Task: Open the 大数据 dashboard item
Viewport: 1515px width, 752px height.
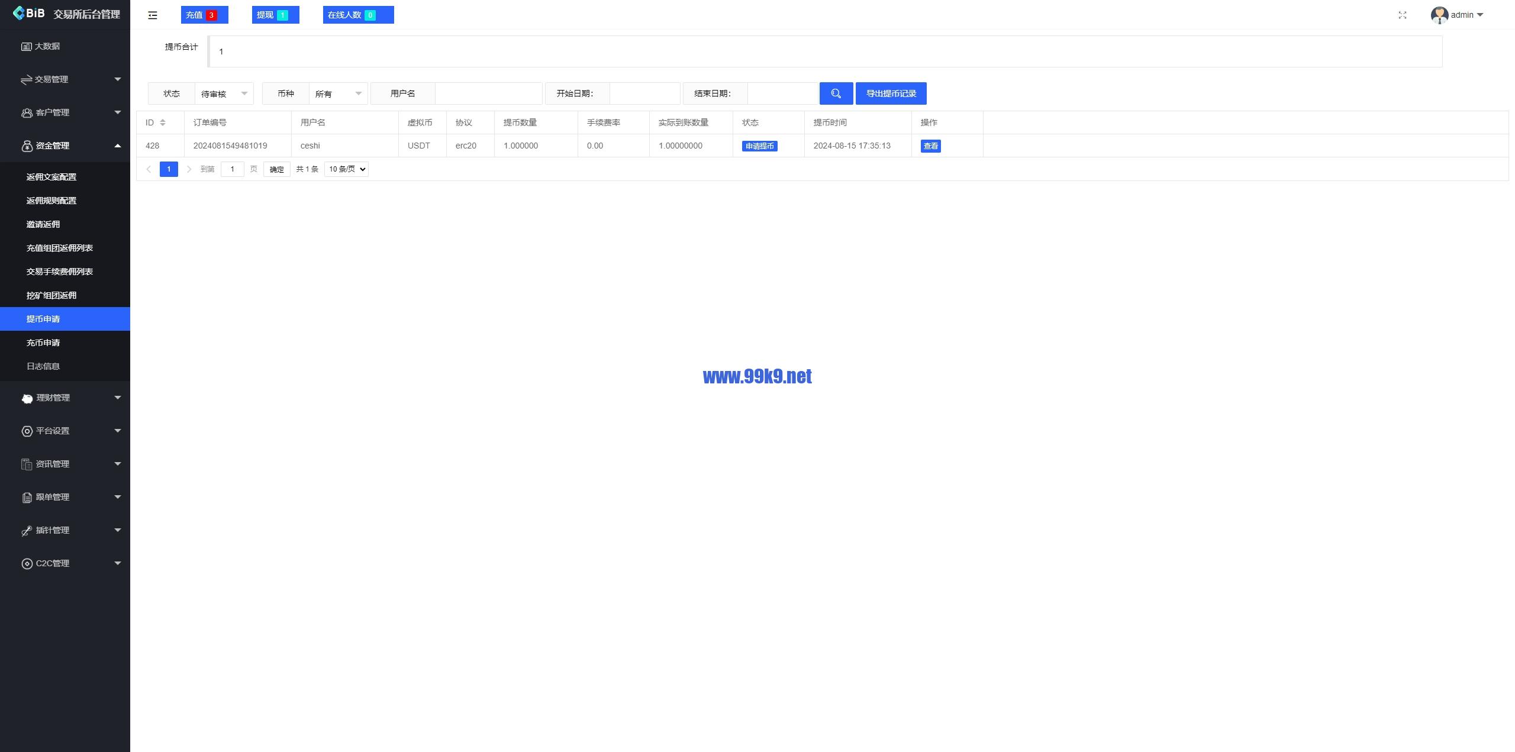Action: (x=65, y=46)
